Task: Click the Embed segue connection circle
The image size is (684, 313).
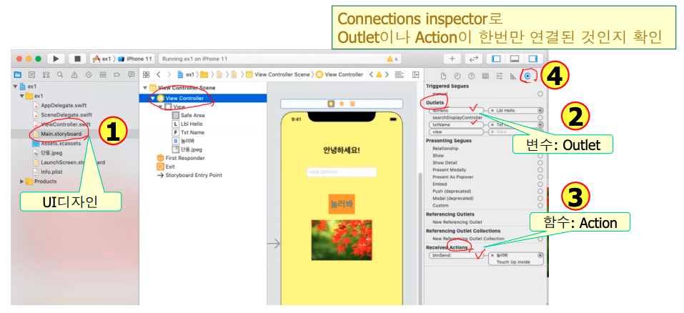Action: point(540,184)
